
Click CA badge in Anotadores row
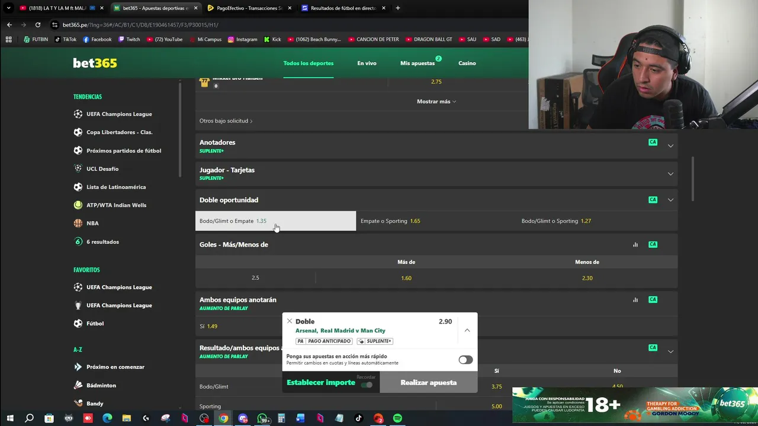pos(653,142)
